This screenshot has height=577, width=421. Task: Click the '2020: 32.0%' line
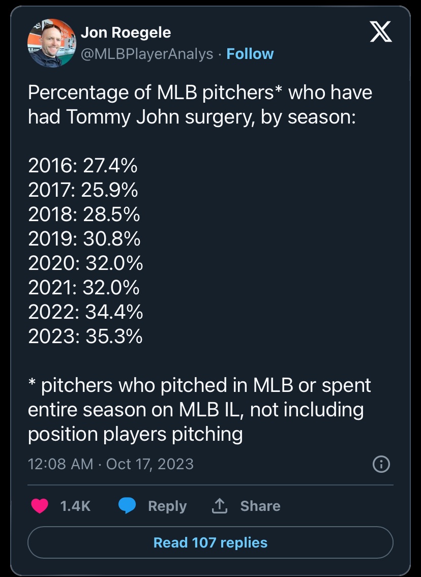[85, 263]
